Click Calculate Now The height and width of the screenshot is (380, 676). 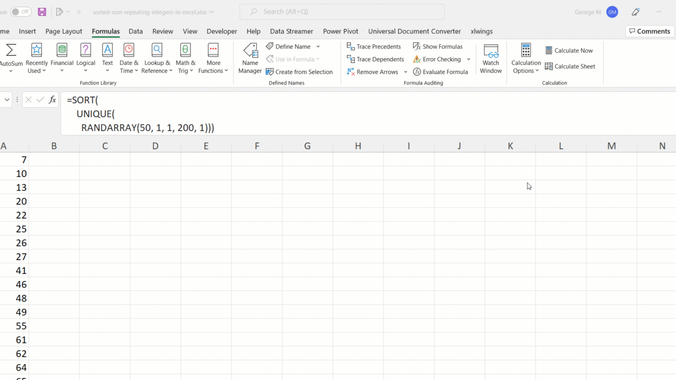tap(569, 51)
